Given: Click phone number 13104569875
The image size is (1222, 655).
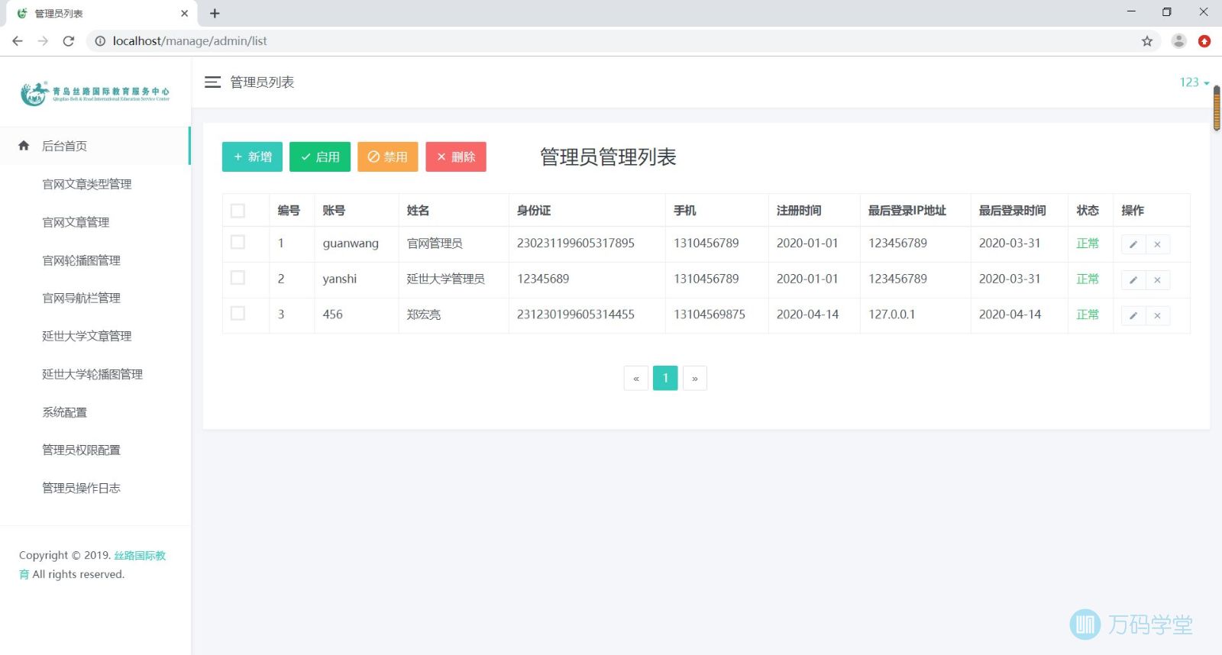Looking at the screenshot, I should (710, 315).
